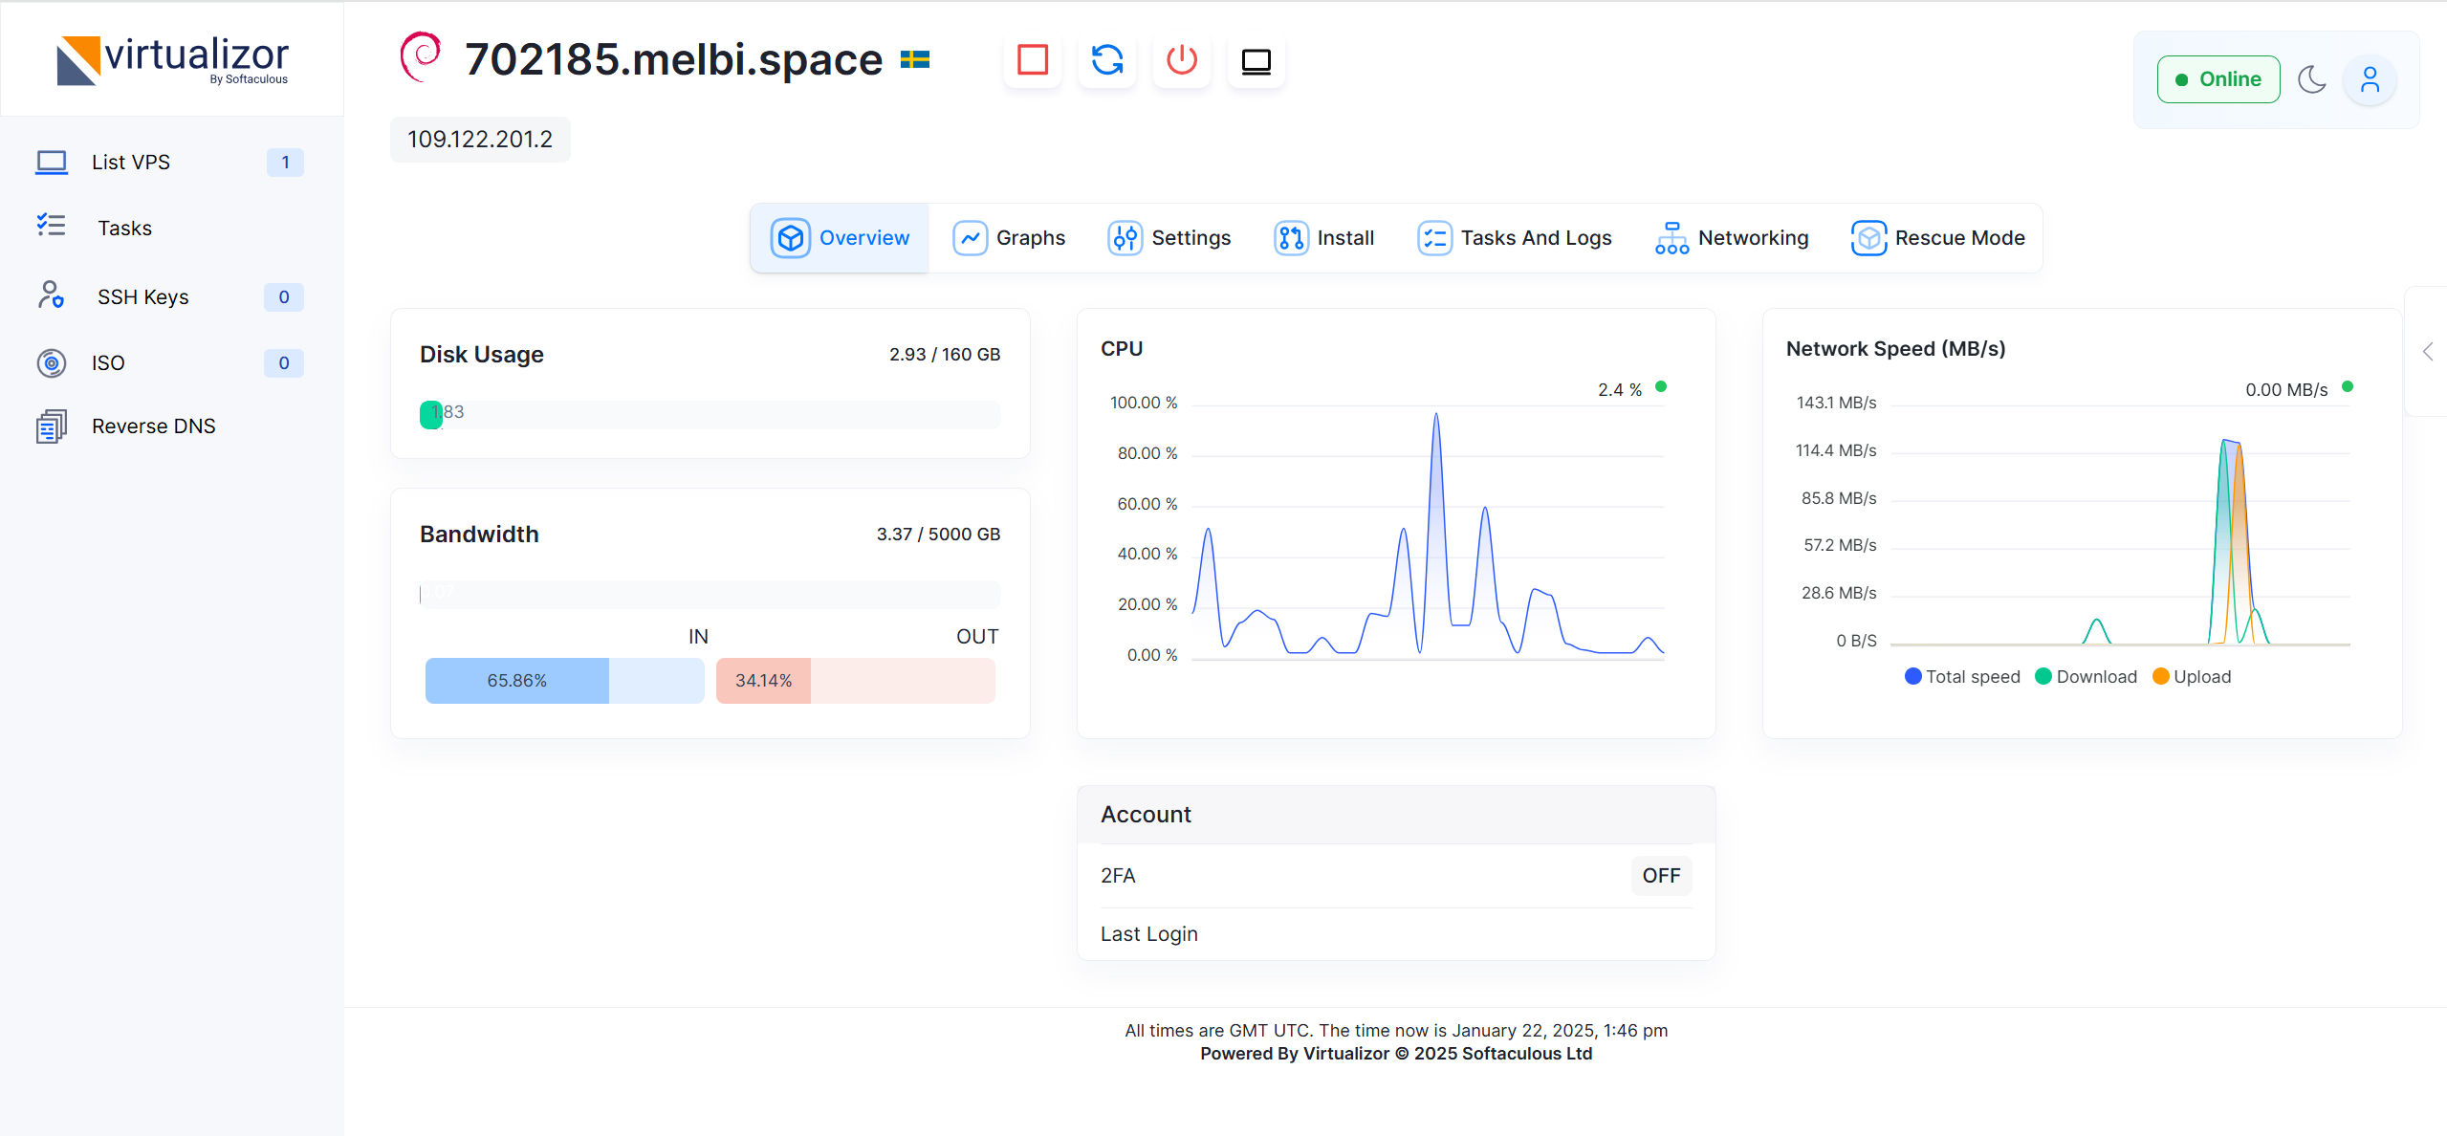This screenshot has width=2447, height=1136.
Task: Toggle the 2FA OFF button
Action: point(1661,876)
